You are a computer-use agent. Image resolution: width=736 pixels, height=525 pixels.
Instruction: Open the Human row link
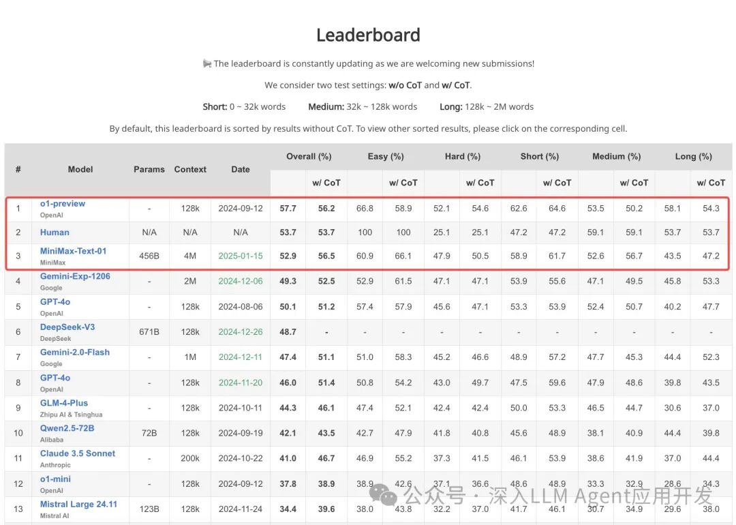[55, 232]
